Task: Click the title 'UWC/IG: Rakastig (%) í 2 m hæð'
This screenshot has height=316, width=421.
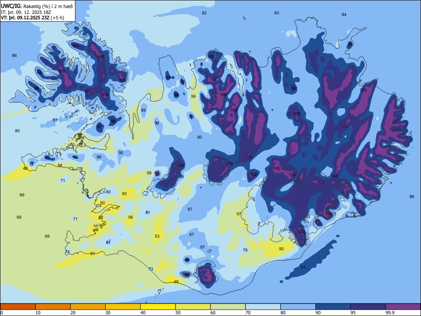Action: 37,6
